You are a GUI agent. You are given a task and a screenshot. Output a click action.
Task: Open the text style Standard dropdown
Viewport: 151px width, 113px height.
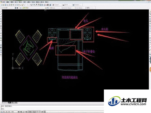[x=58, y=5]
